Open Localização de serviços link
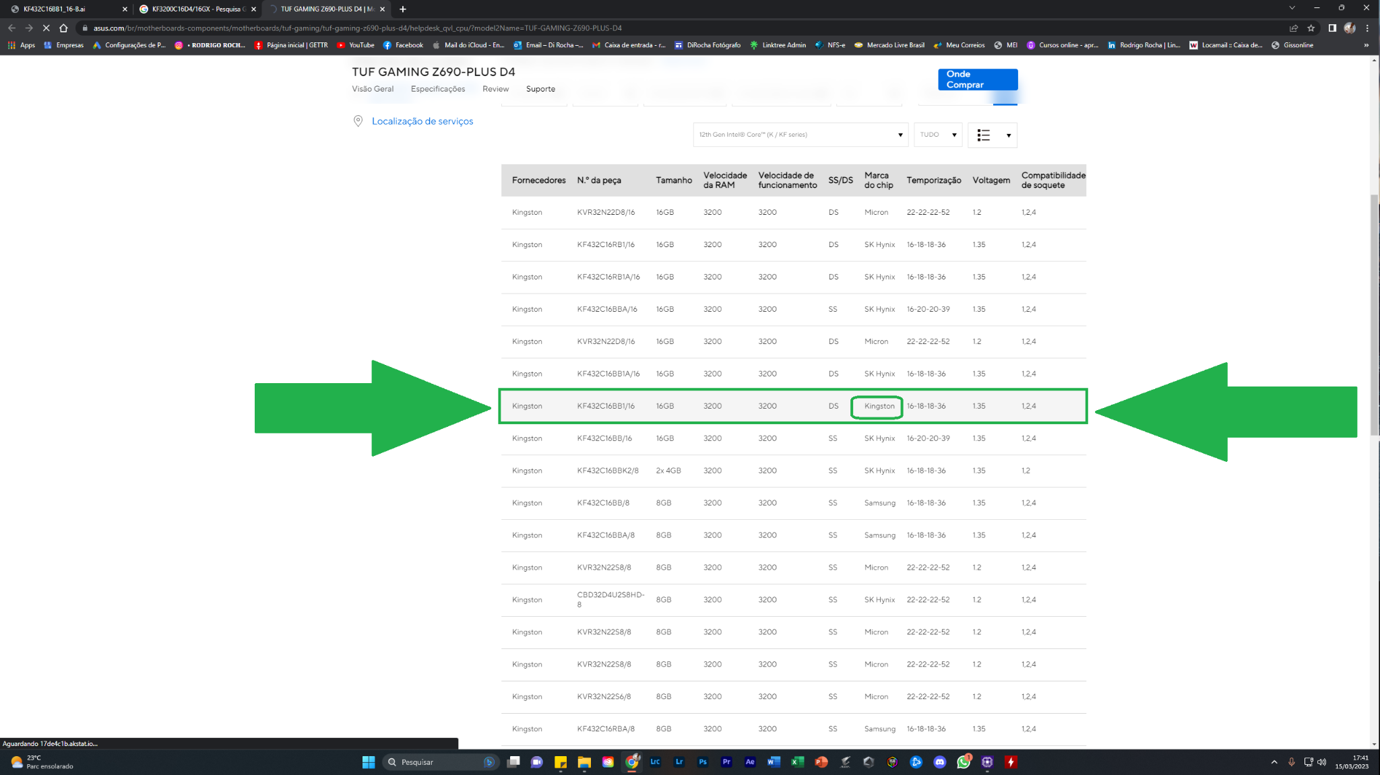This screenshot has height=775, width=1380. pos(422,121)
